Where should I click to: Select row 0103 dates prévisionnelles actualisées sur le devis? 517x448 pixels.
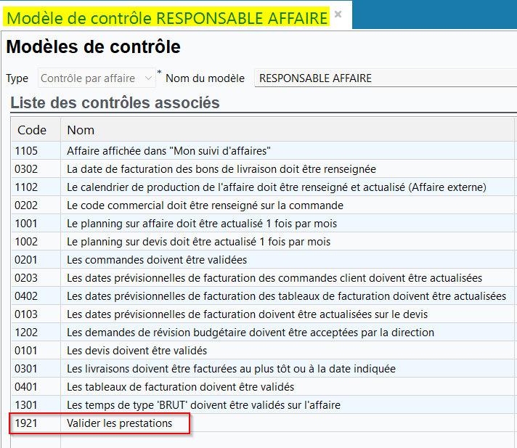263,314
